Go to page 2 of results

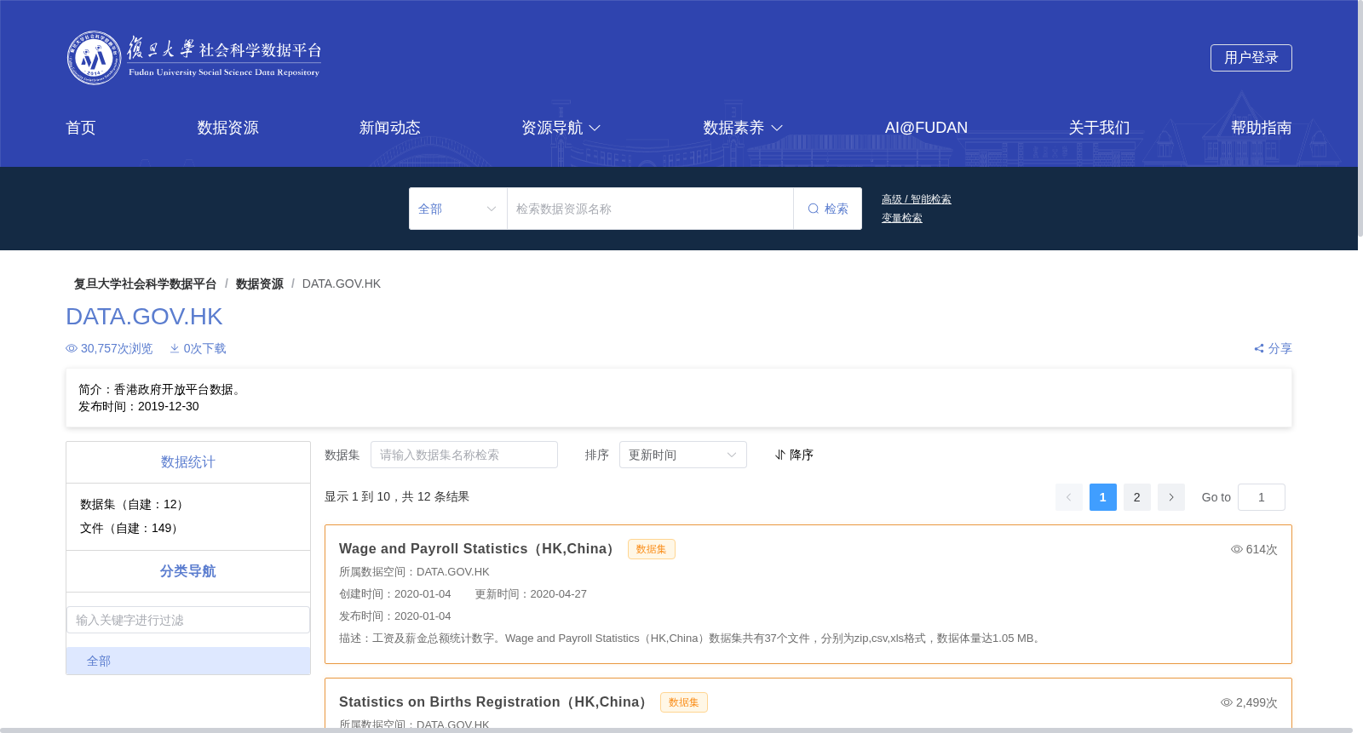pyautogui.click(x=1137, y=497)
